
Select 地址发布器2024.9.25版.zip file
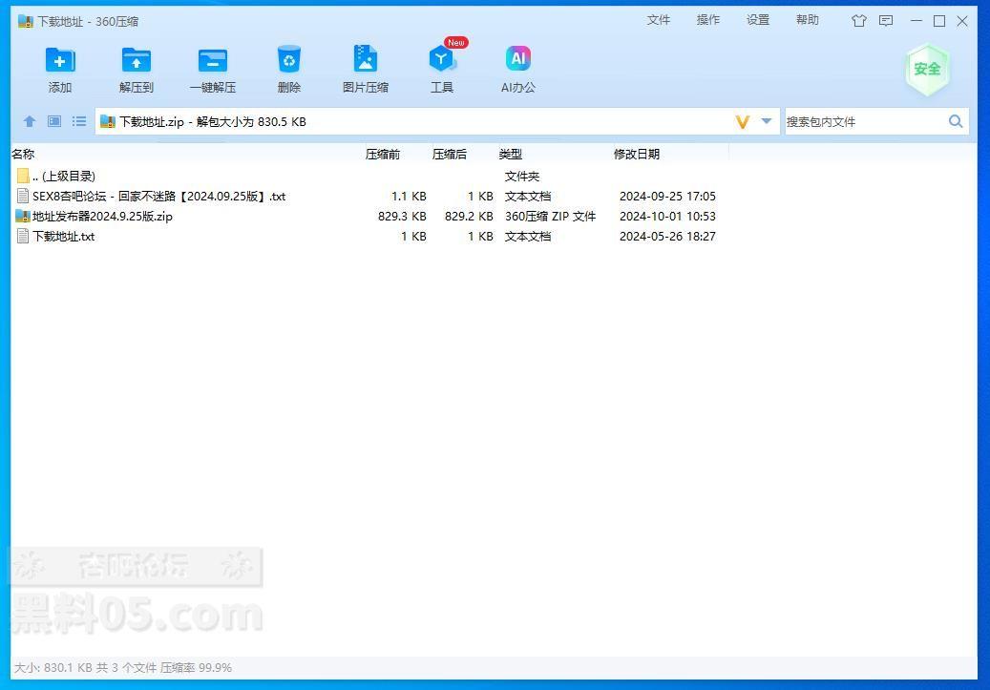click(x=369, y=217)
